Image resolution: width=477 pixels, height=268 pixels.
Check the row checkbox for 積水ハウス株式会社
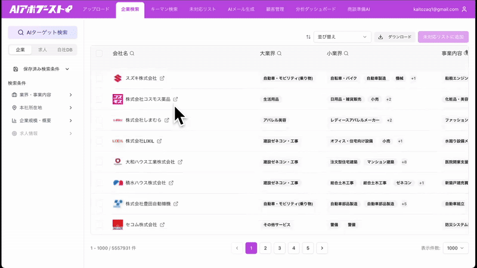click(x=99, y=183)
